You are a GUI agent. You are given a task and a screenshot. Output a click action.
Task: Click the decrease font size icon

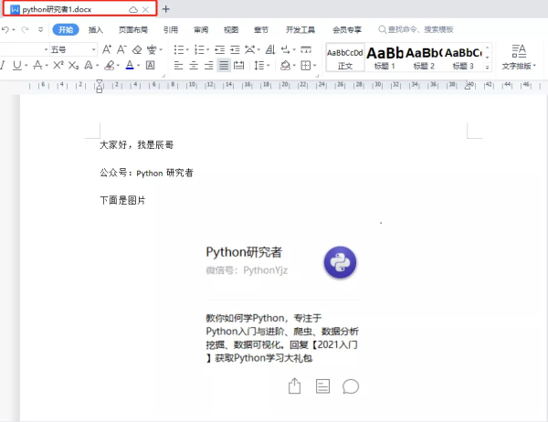pyautogui.click(x=122, y=49)
